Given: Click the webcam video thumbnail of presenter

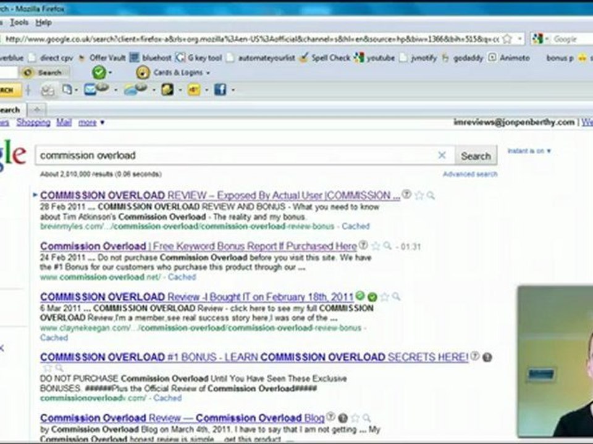Looking at the screenshot, I should (x=555, y=361).
